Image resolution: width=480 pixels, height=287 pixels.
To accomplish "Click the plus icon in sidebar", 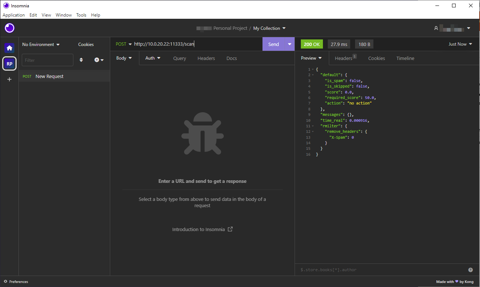I will (10, 79).
